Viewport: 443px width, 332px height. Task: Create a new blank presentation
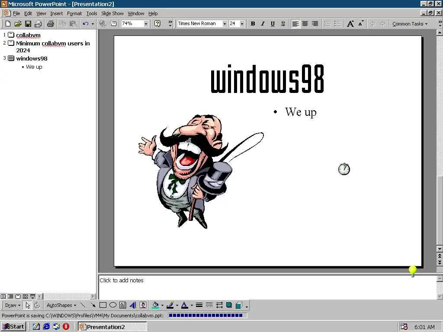click(8, 24)
